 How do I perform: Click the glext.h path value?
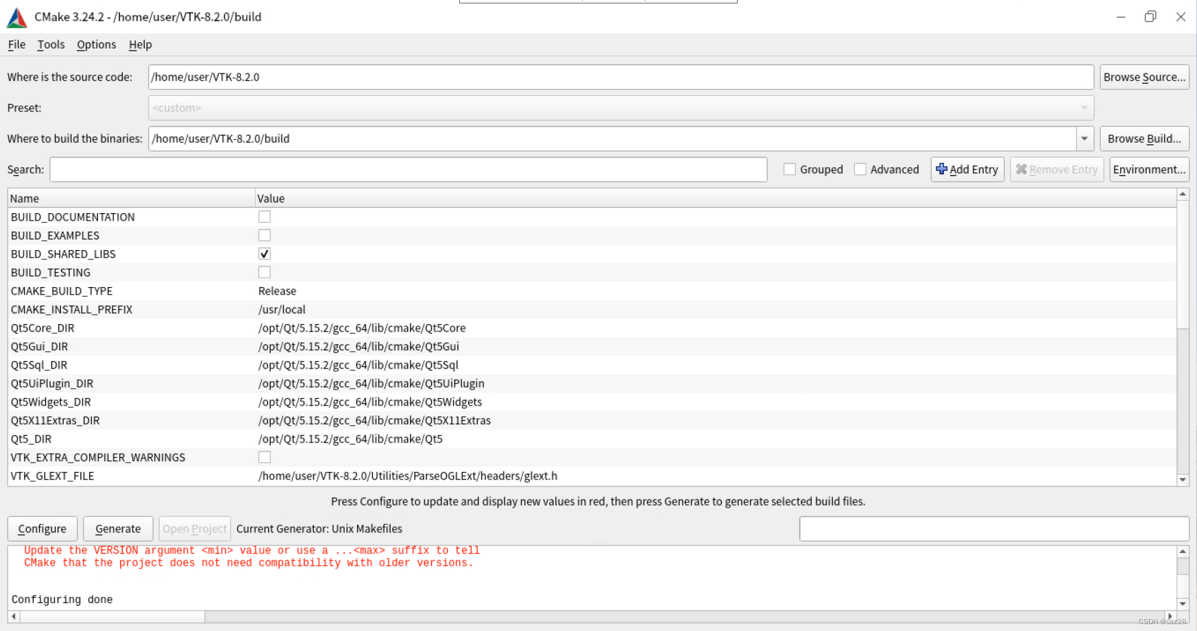click(x=408, y=476)
